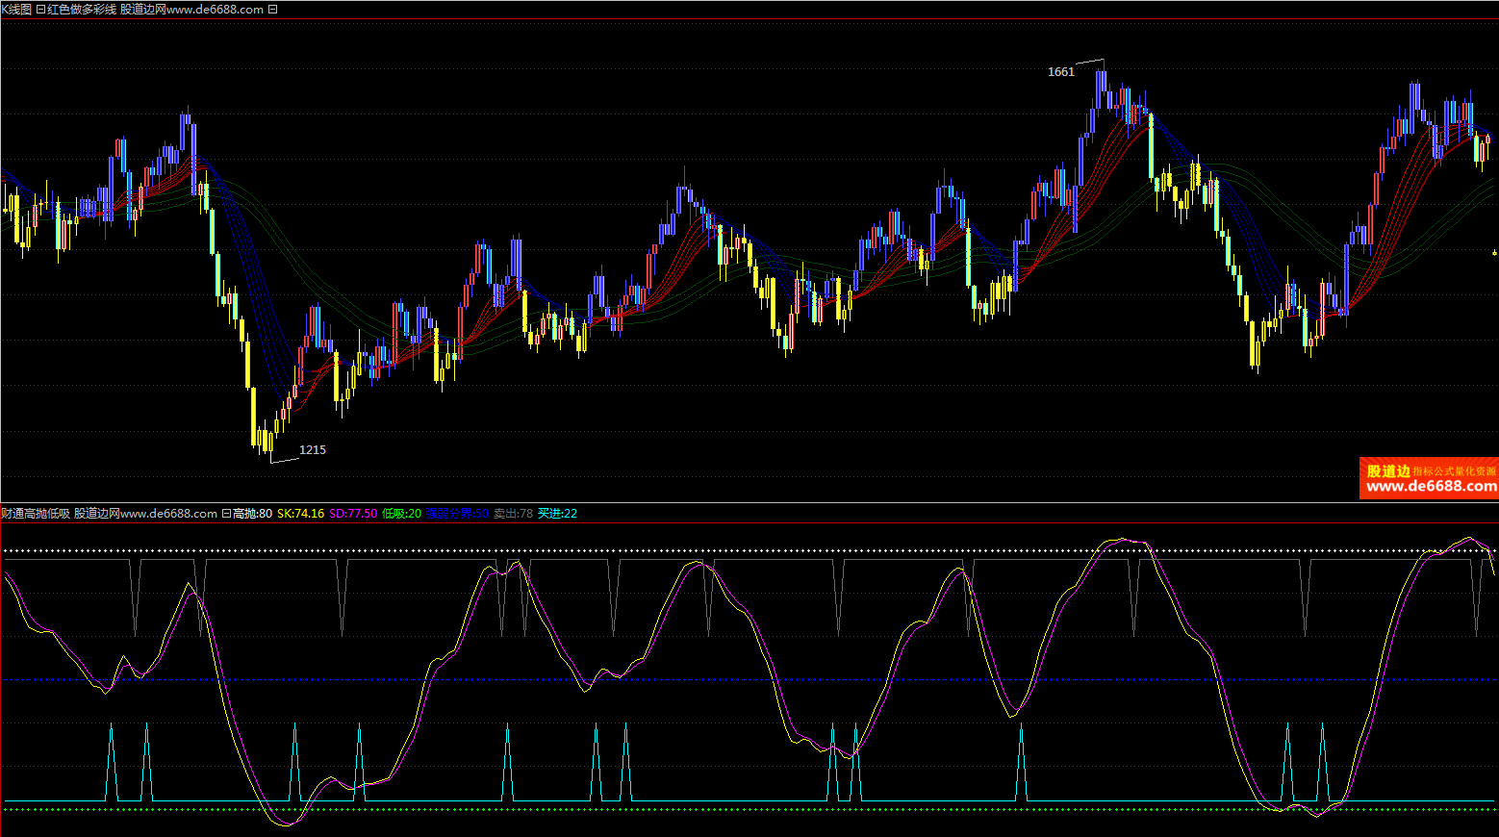Click the K线图 panel title

[16, 10]
